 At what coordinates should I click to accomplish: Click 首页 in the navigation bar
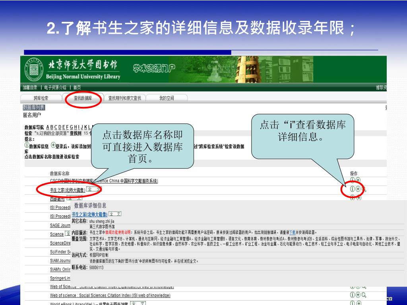coord(77,88)
